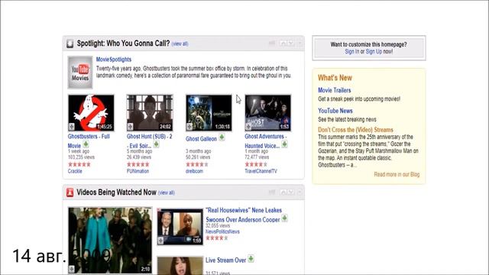The image size is (489, 275).
Task: Click edit icon in Videos Being Watched header
Action: pyautogui.click(x=272, y=192)
